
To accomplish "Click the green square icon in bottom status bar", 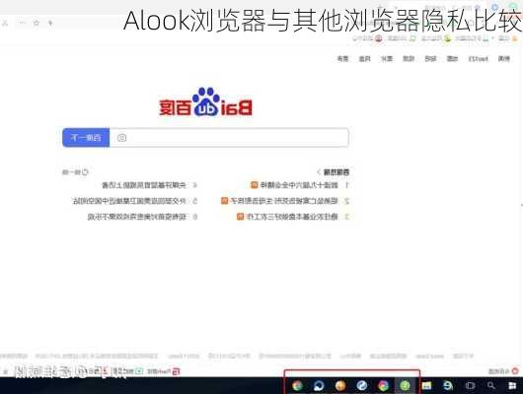I will [x=139, y=371].
